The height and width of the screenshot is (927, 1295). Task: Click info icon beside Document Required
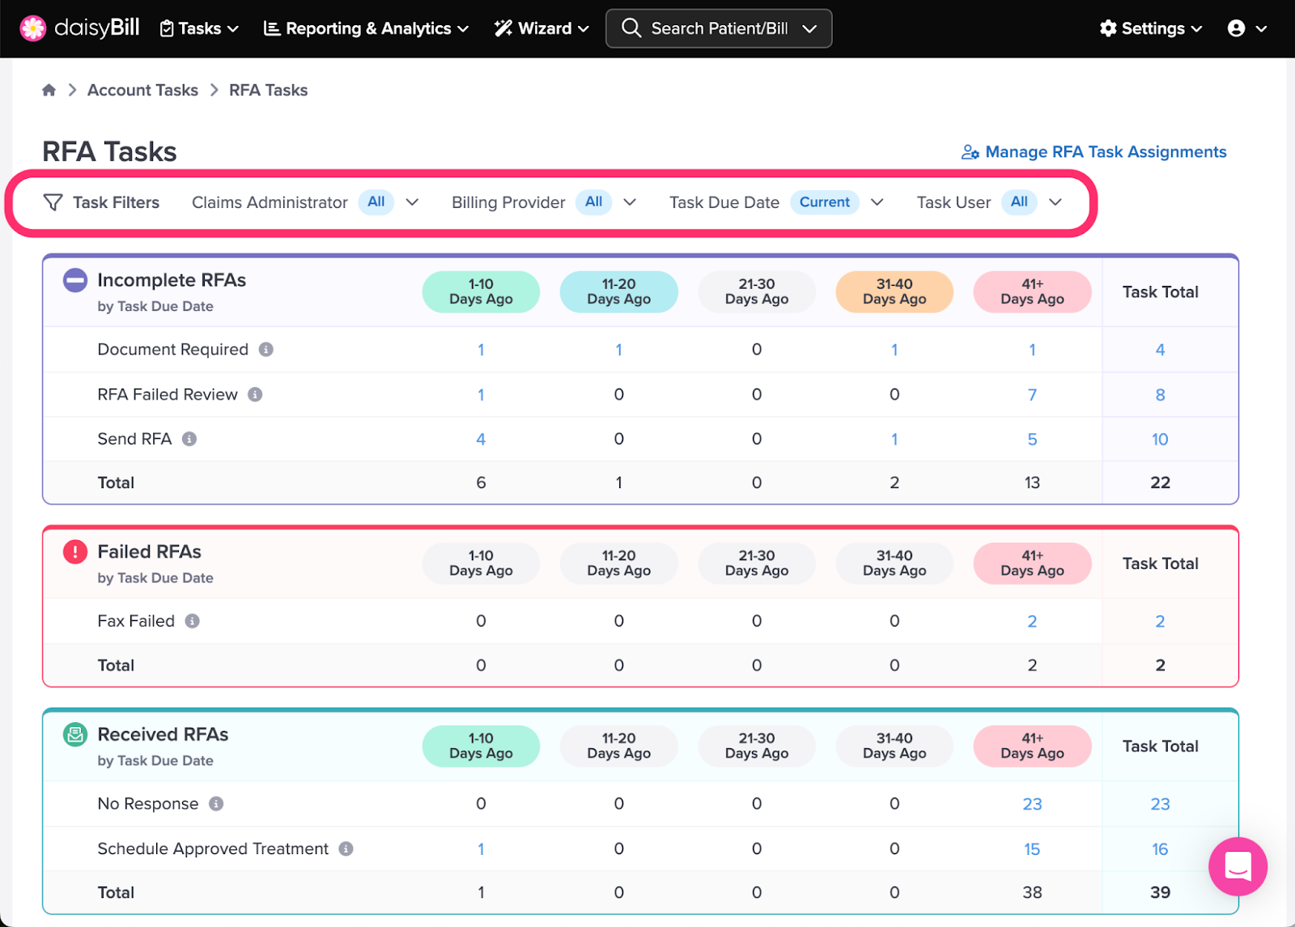point(265,350)
